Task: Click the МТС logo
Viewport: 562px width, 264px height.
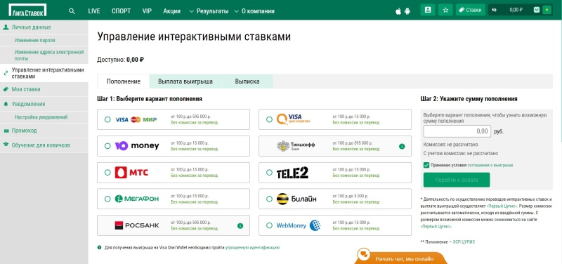Action: point(131,173)
